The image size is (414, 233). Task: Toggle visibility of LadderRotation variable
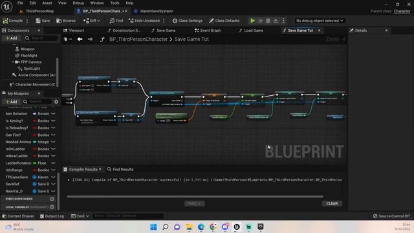point(53,163)
